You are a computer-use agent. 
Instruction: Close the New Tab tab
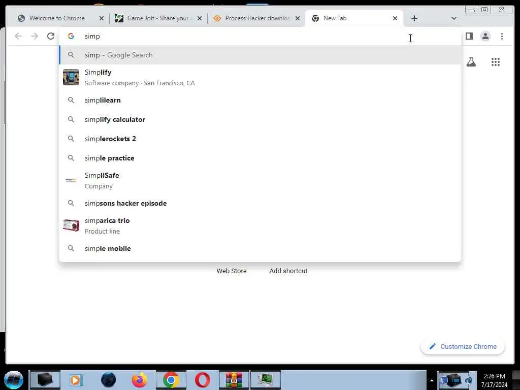click(x=395, y=19)
